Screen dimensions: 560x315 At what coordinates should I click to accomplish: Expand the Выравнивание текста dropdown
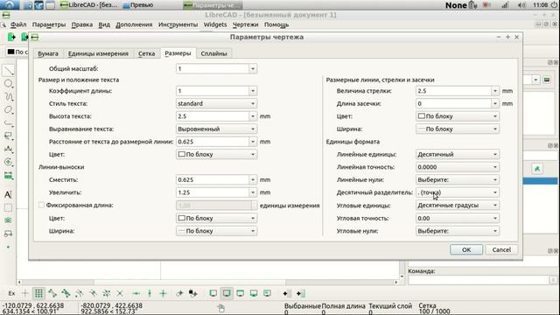coord(216,129)
